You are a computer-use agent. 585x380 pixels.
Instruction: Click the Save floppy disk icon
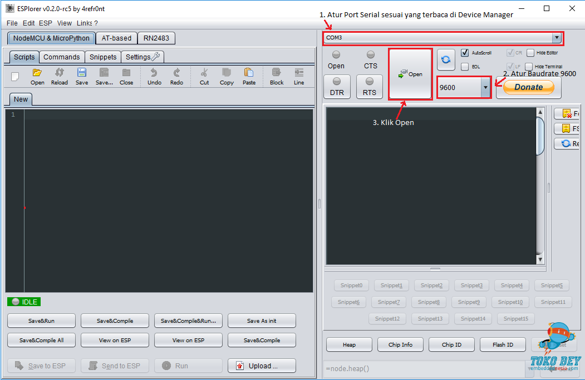click(x=82, y=76)
